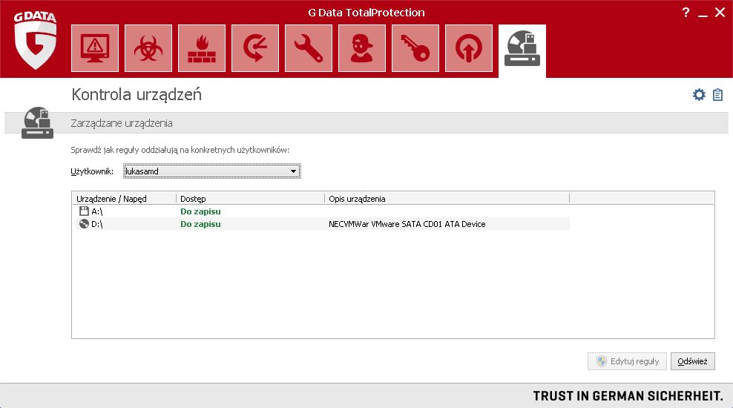This screenshot has height=408, width=733.
Task: Open the backup restore arrow tab
Action: pyautogui.click(x=255, y=48)
